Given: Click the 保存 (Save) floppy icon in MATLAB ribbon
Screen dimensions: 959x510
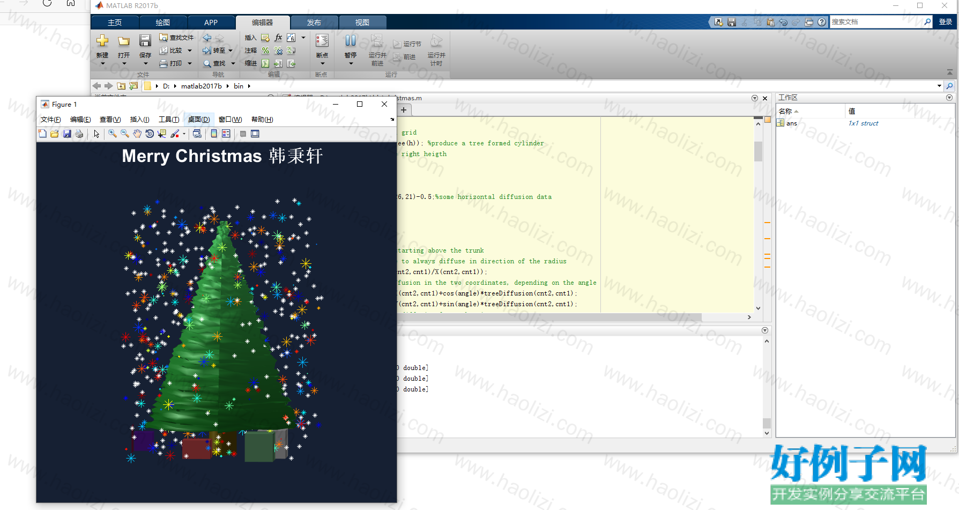Looking at the screenshot, I should tap(145, 41).
